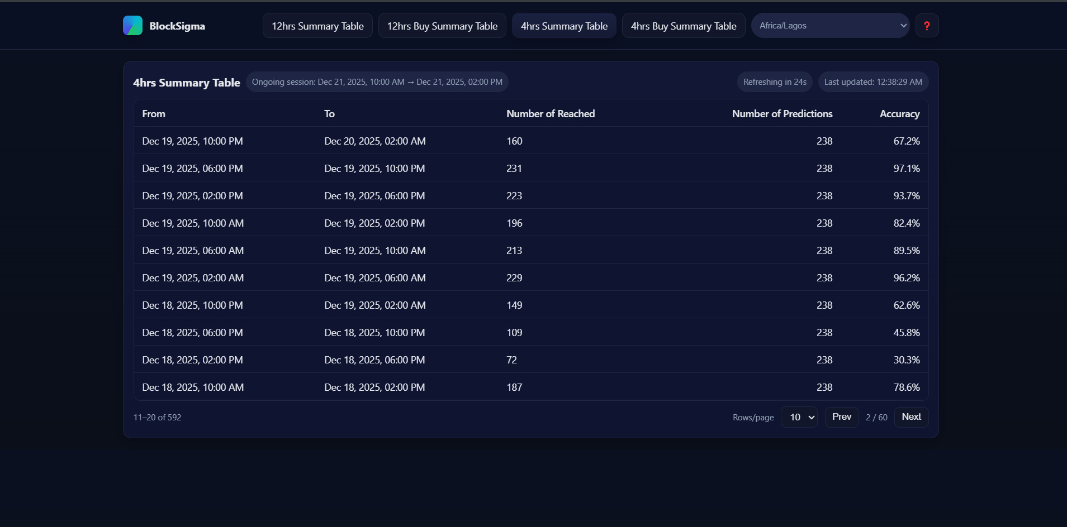Open the Africa/Lagos timezone dropdown
This screenshot has width=1067, height=527.
point(830,26)
